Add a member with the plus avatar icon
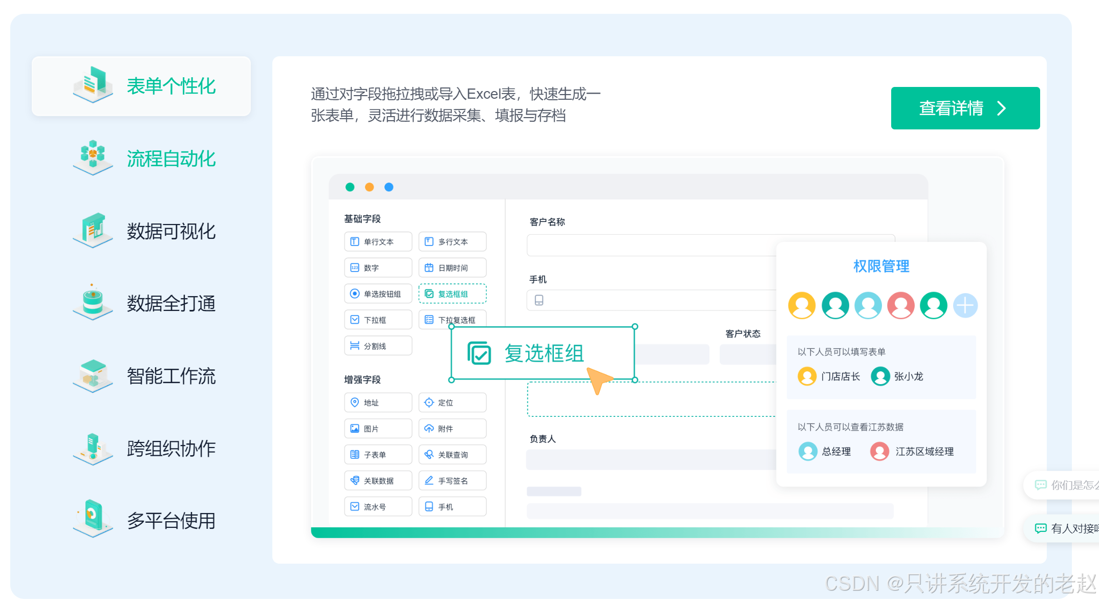This screenshot has height=602, width=1099. coord(965,306)
